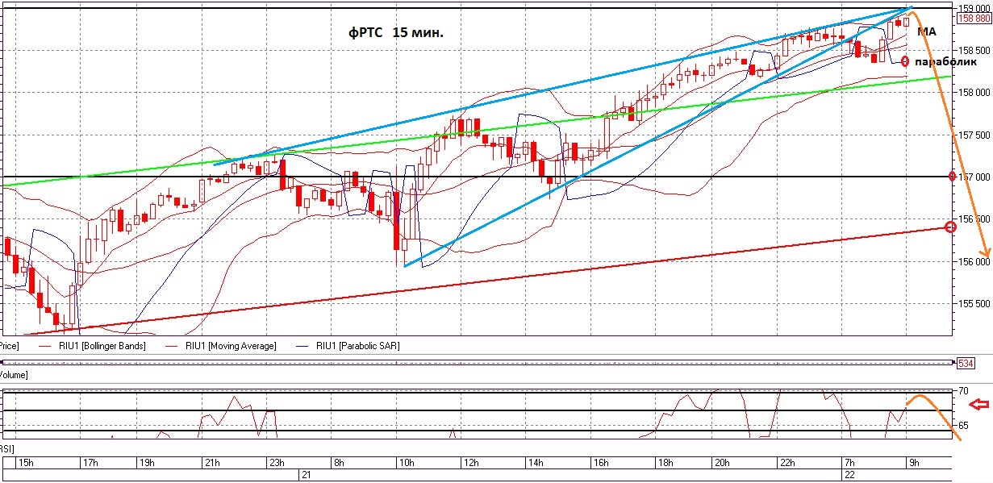Click the 158 500 price axis label
Viewport: 993px width, 483px height.
coord(973,50)
